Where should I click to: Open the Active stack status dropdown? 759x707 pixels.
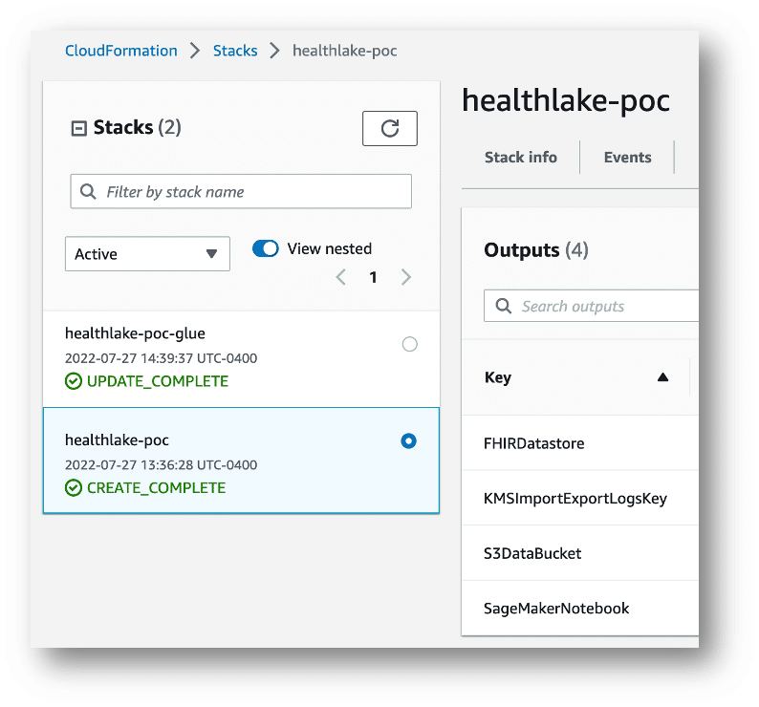[x=147, y=254]
